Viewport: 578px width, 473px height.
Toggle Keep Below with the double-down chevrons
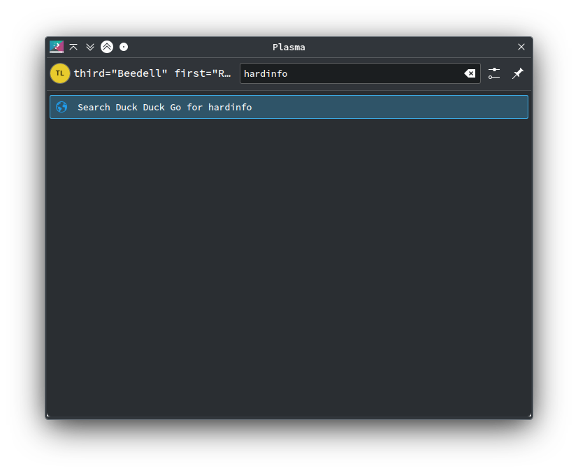click(x=90, y=47)
